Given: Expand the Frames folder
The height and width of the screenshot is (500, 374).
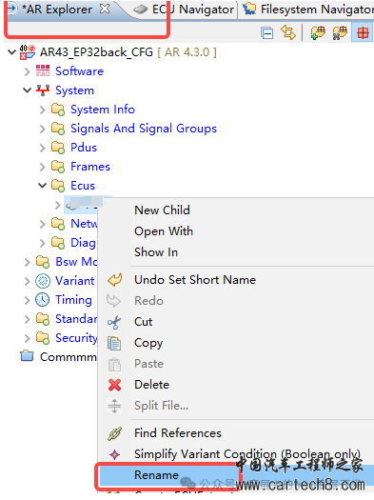Looking at the screenshot, I should [x=43, y=167].
